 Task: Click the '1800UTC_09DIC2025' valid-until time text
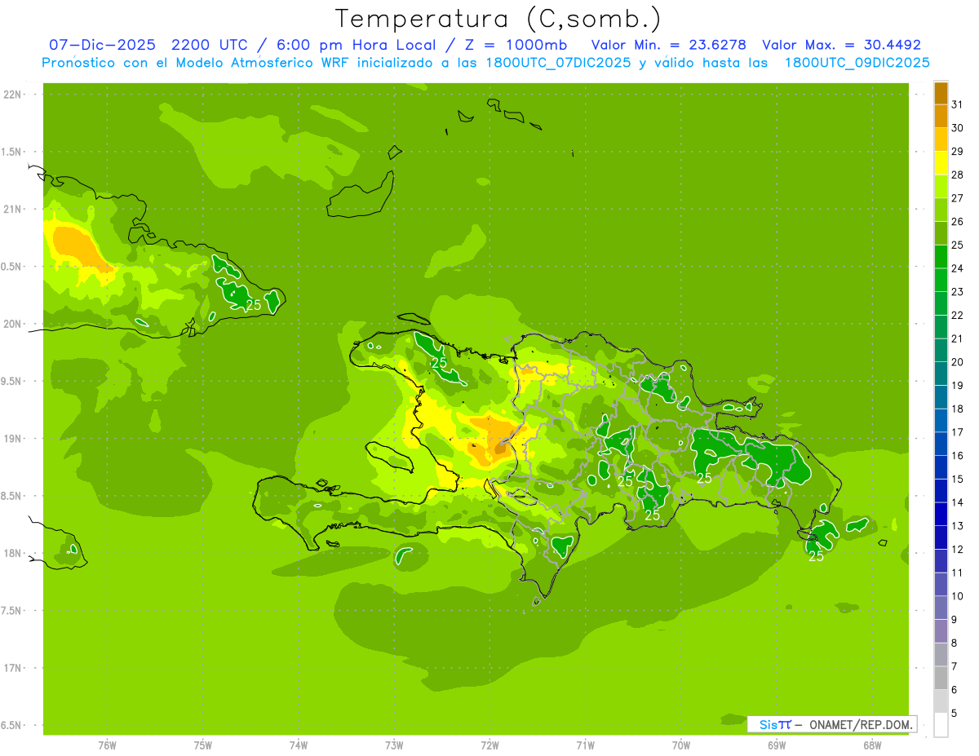(x=857, y=63)
